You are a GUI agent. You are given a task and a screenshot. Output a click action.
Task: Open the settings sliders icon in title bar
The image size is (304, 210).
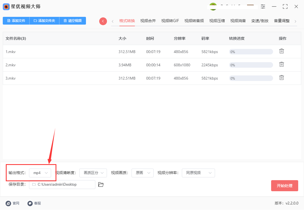coord(263,7)
